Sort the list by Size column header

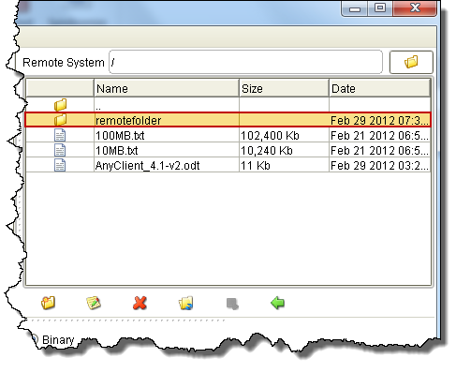284,88
